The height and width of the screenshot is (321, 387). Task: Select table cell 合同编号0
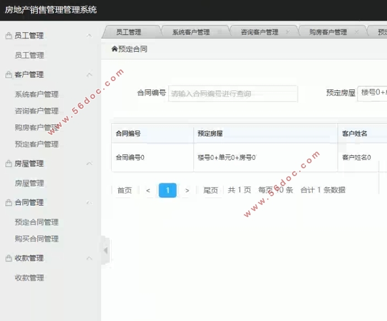152,157
